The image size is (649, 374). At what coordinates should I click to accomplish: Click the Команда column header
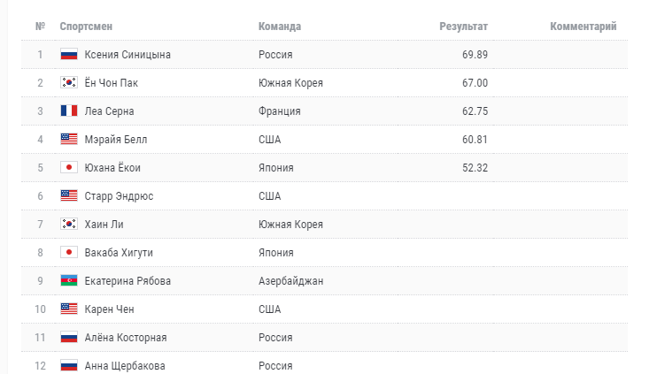coord(280,27)
